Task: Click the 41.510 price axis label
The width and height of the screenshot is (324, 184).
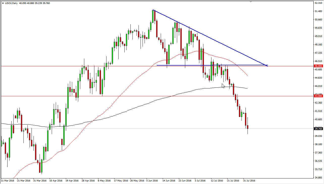Action: click(318, 111)
